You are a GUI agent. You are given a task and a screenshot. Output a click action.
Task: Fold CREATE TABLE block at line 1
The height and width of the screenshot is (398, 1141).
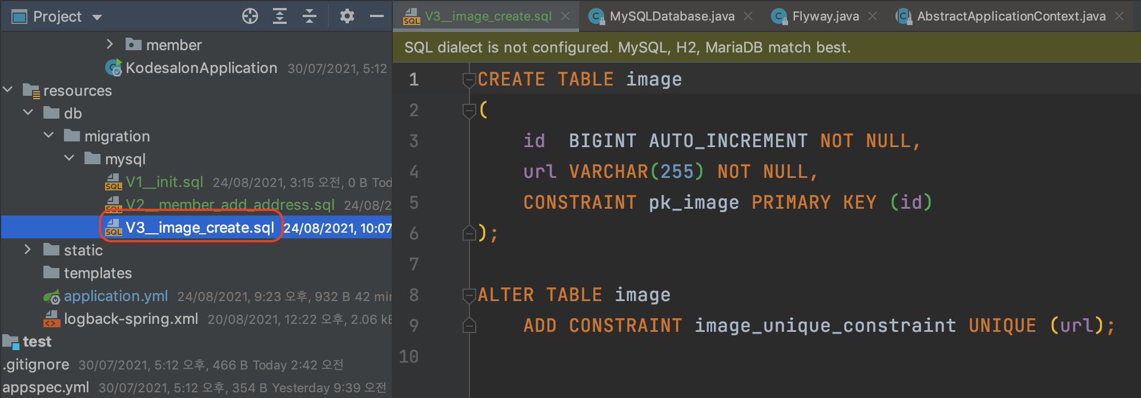pyautogui.click(x=469, y=80)
